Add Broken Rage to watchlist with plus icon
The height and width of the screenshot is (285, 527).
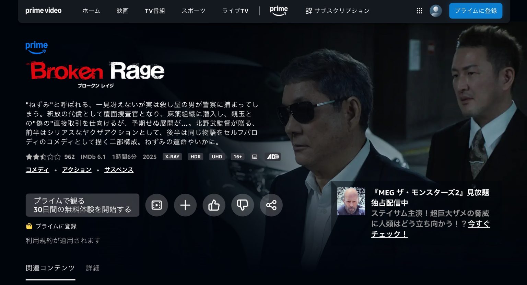pos(185,205)
